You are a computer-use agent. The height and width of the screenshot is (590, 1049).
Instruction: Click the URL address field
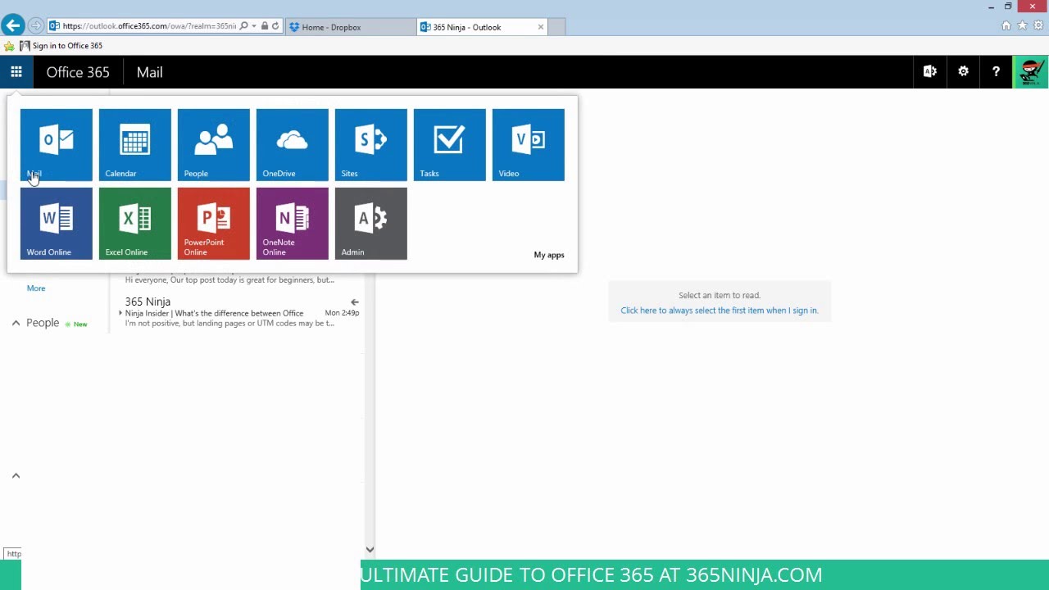point(149,26)
